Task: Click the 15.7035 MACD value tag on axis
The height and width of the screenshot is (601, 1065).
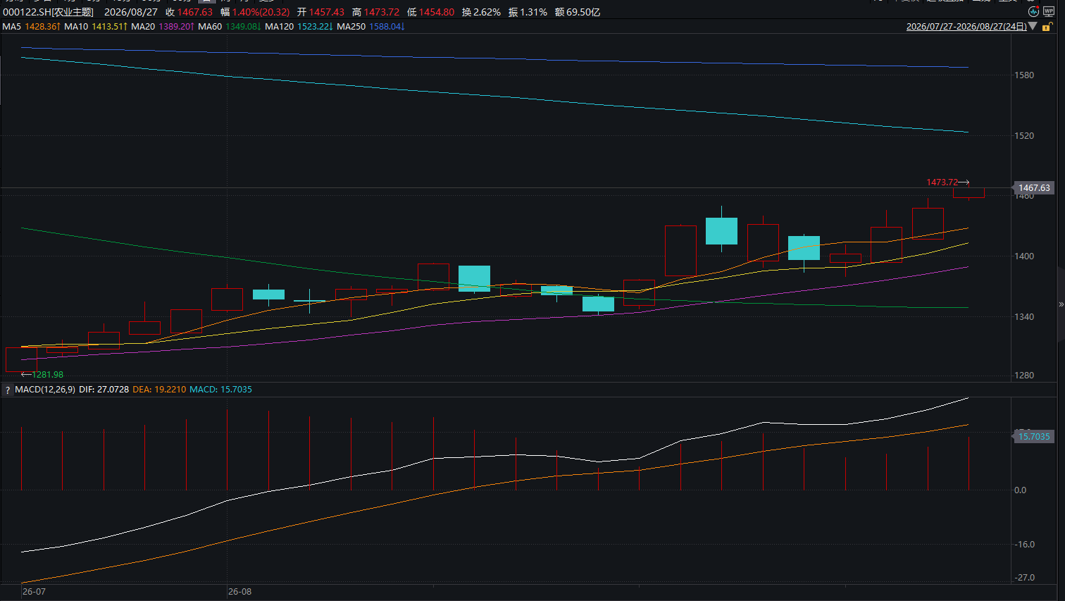Action: tap(1034, 437)
